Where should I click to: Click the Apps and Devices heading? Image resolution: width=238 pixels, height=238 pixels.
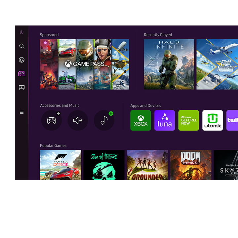(146, 106)
